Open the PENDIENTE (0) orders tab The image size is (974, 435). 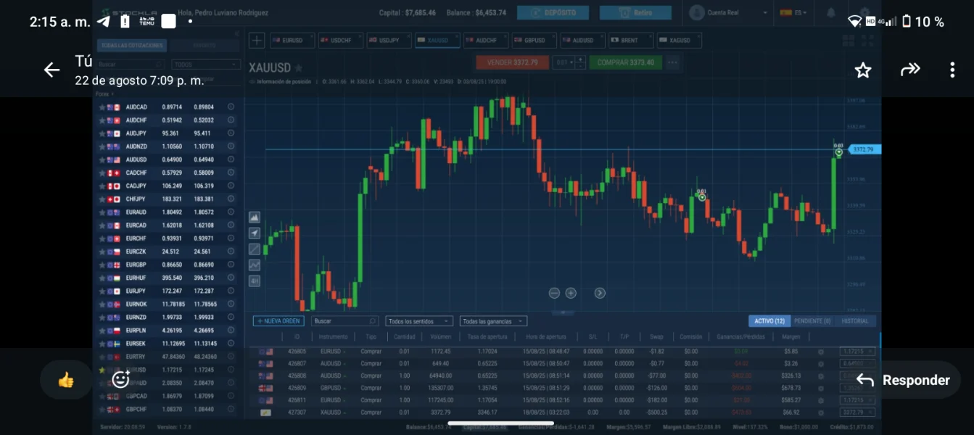[812, 321]
